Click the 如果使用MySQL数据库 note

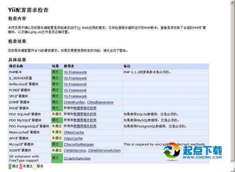pos(151,120)
